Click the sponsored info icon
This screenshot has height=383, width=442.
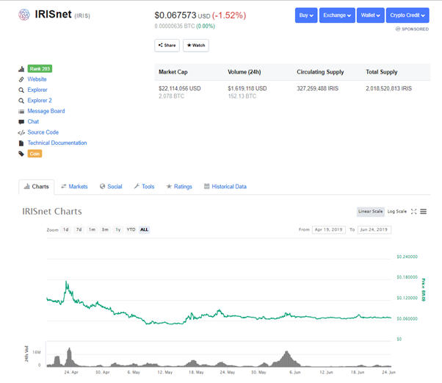(x=398, y=29)
